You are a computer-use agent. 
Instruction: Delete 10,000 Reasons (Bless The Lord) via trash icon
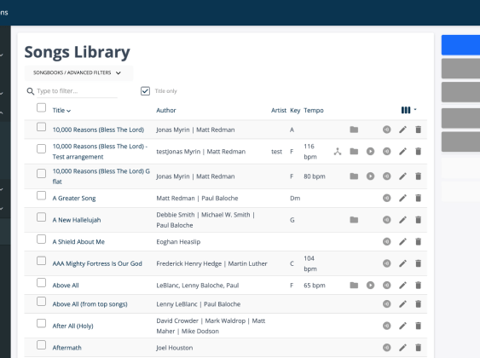click(x=418, y=130)
